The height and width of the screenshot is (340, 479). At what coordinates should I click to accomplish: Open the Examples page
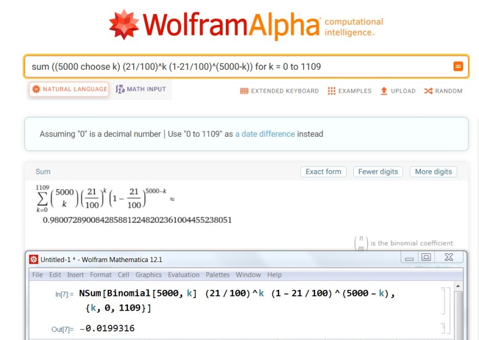[349, 91]
